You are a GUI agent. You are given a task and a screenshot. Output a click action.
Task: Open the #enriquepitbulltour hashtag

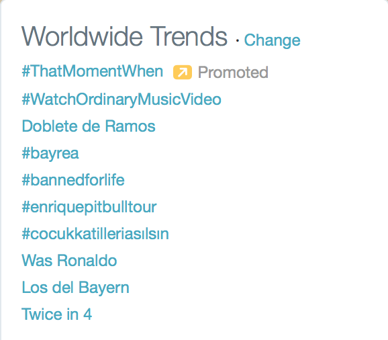tap(89, 207)
